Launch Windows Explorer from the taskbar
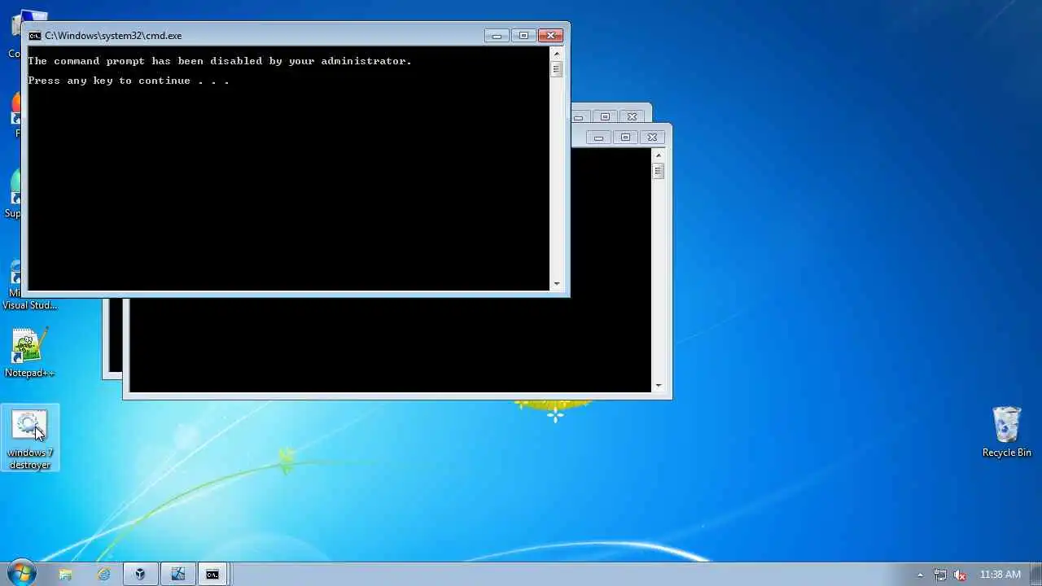The height and width of the screenshot is (586, 1042). click(66, 574)
